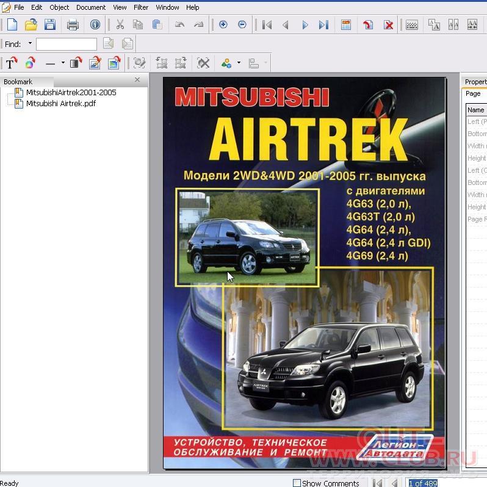Select the Add Text tool
This screenshot has width=487, height=487.
click(12, 63)
